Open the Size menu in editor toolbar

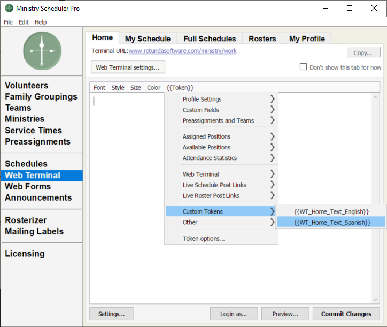(x=135, y=88)
